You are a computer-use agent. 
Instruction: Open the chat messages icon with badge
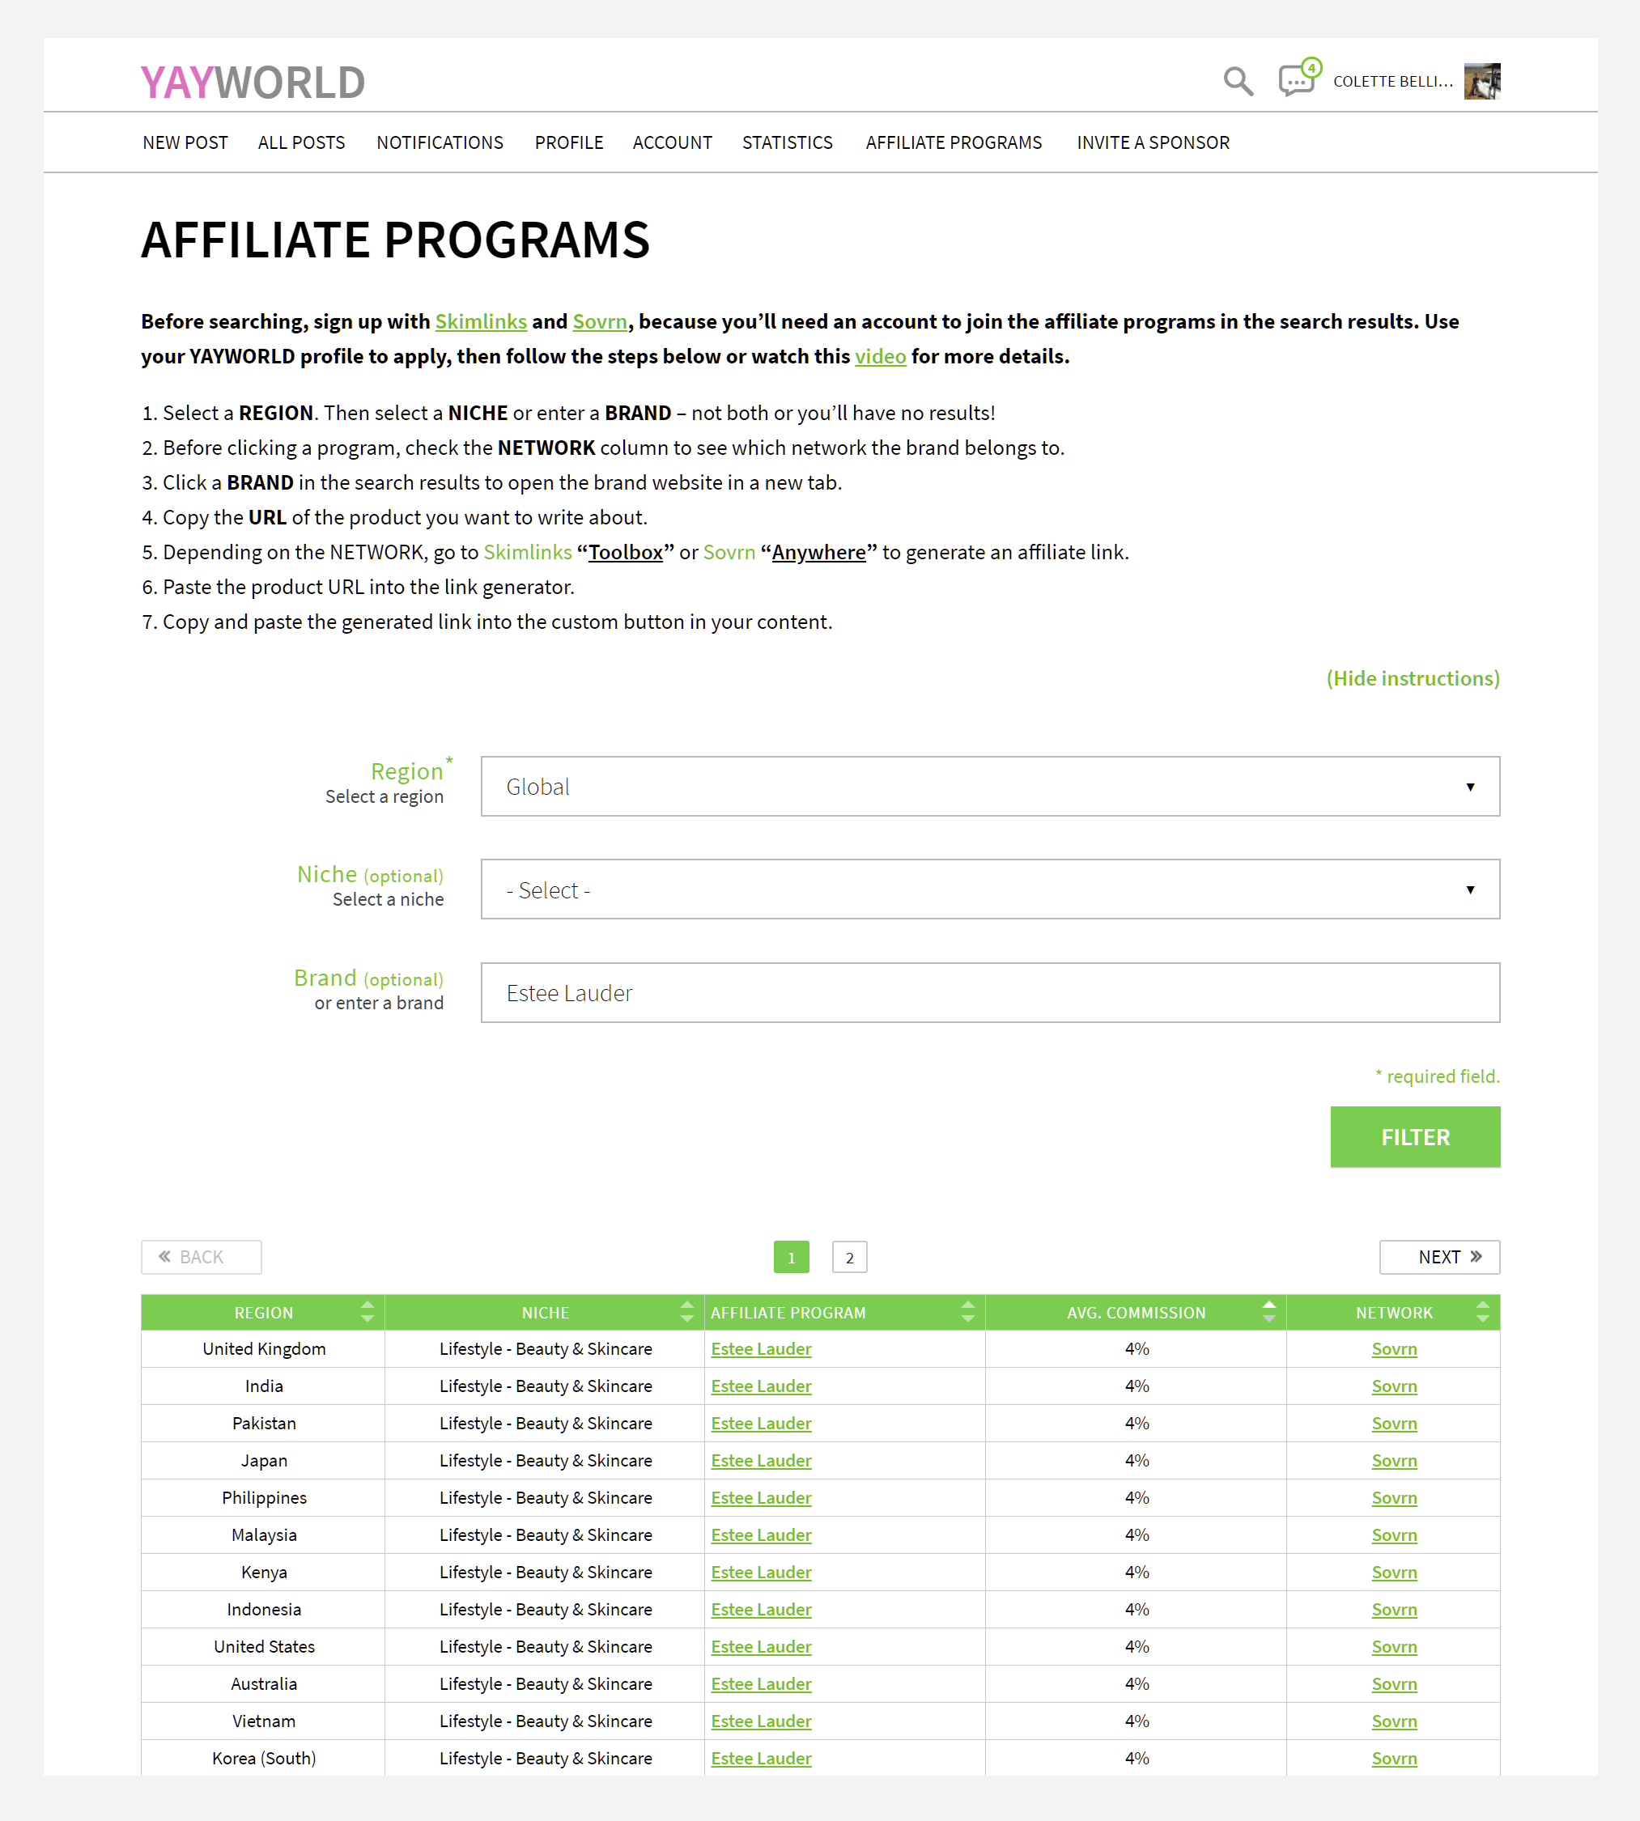[x=1298, y=79]
